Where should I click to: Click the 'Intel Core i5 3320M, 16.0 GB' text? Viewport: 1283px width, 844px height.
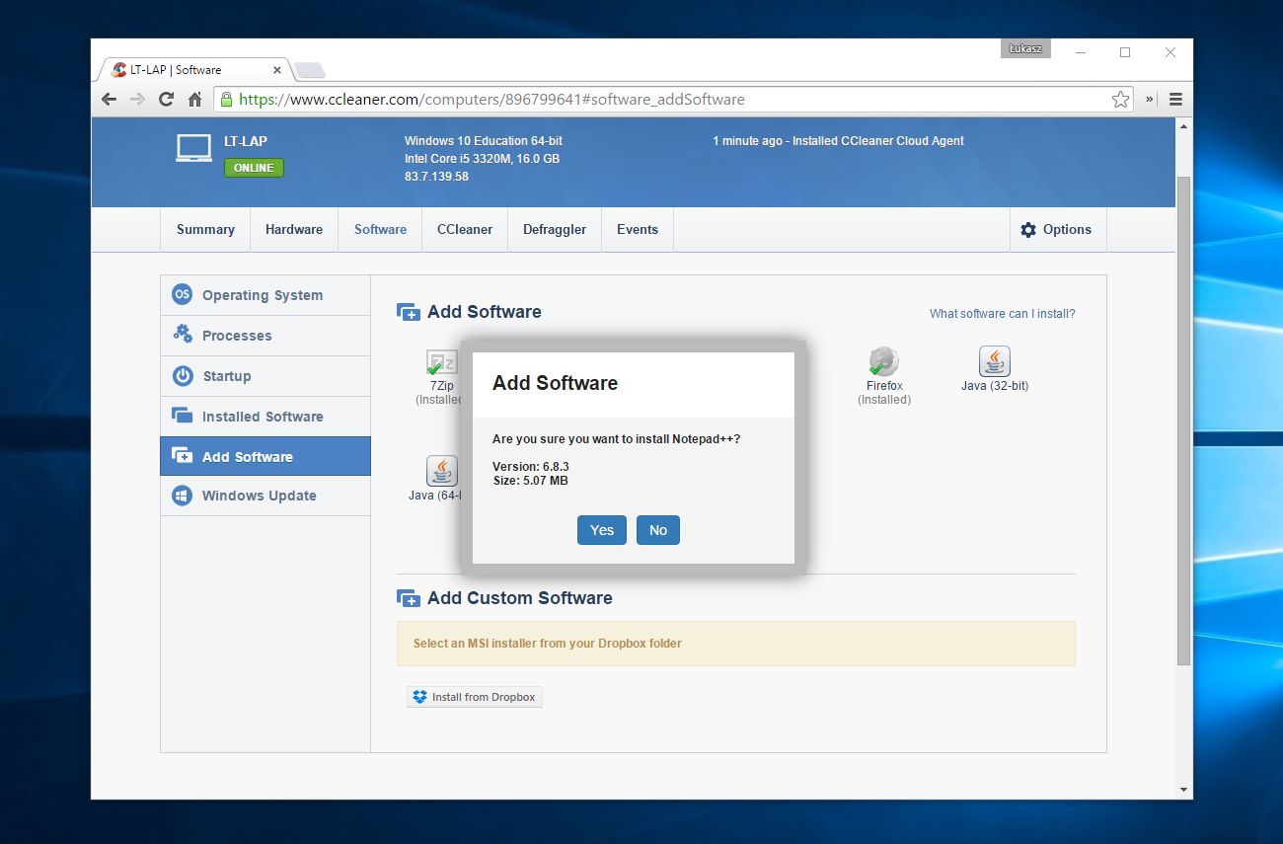coord(483,159)
